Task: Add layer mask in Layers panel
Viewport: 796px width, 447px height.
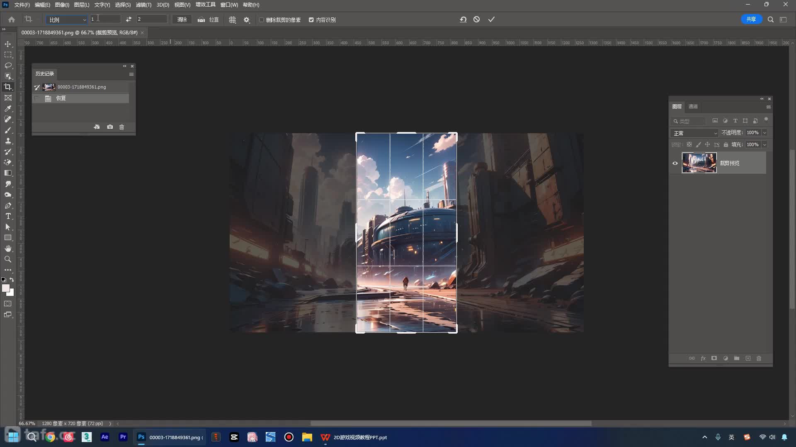Action: [x=714, y=358]
